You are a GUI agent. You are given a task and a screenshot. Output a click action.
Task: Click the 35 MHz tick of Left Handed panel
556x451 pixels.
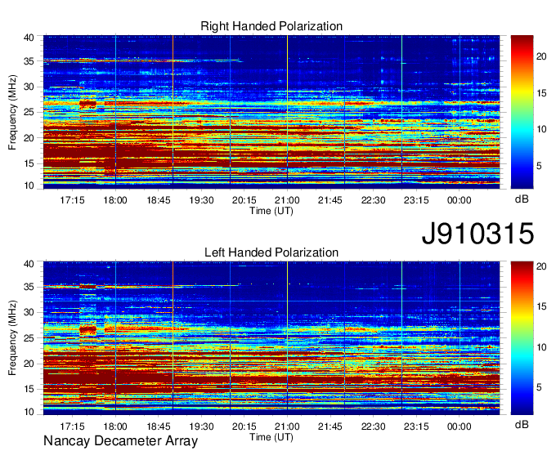29,287
